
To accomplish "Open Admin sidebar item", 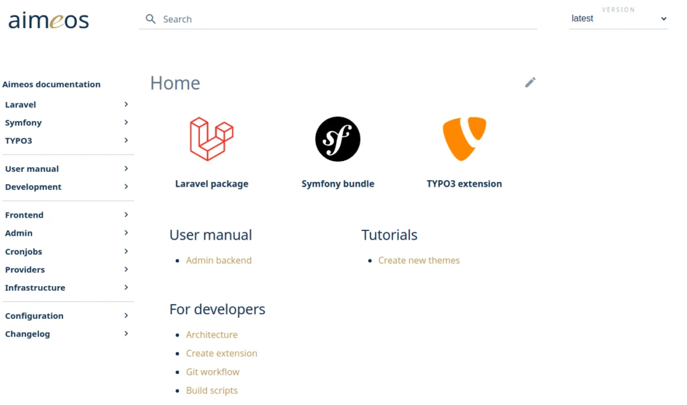I will [19, 233].
